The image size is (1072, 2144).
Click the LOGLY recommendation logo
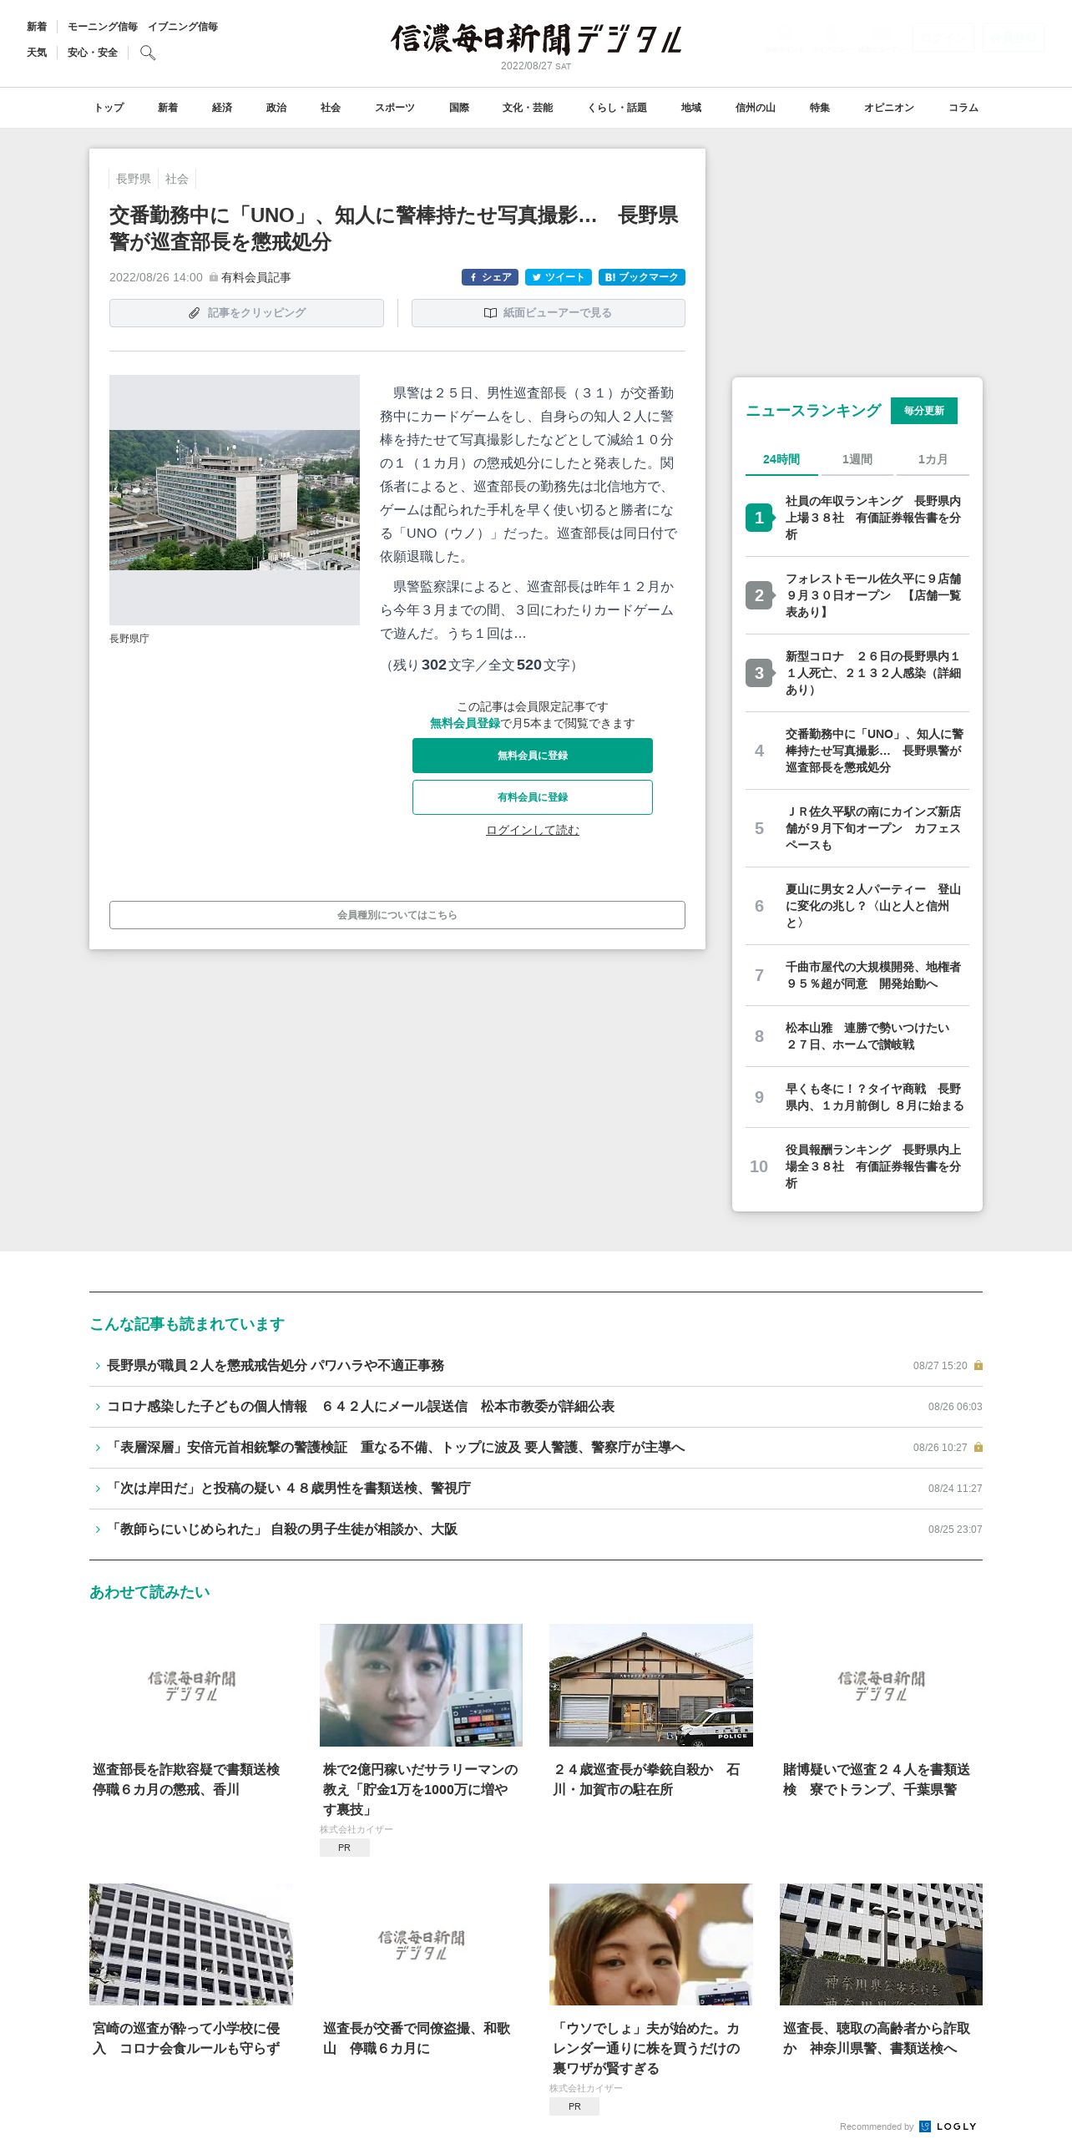(948, 2126)
